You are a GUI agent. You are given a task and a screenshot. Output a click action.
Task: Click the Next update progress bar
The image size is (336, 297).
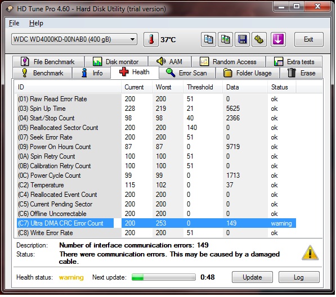[164, 277]
